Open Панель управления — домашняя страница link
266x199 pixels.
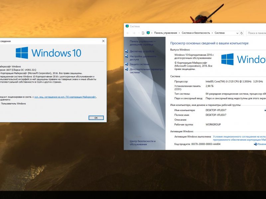[x=143, y=43]
